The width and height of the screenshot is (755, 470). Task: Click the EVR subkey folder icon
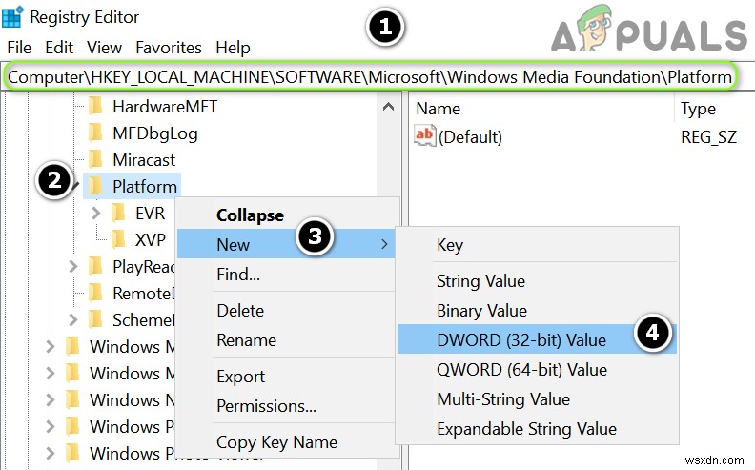tap(118, 213)
